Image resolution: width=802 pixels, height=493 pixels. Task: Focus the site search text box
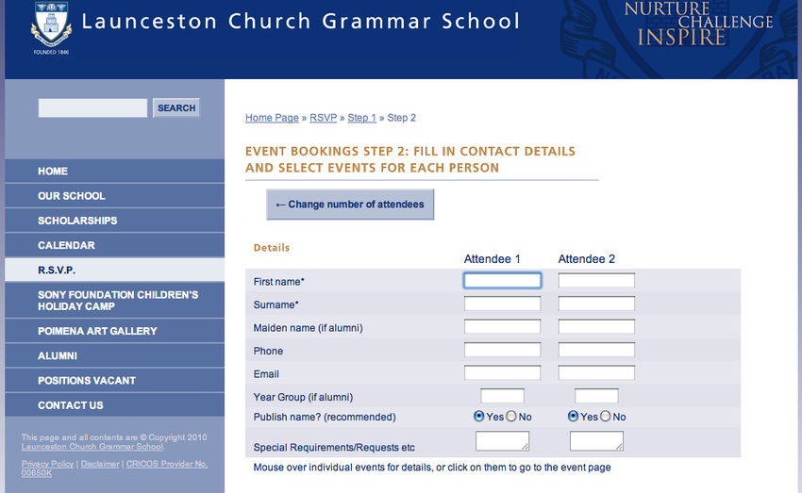[92, 107]
